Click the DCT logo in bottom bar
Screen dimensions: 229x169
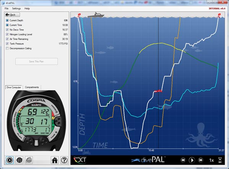pos(80,160)
